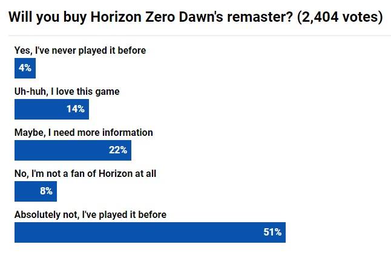Click the 22% percentage value
This screenshot has height=256, width=391.
(x=118, y=150)
